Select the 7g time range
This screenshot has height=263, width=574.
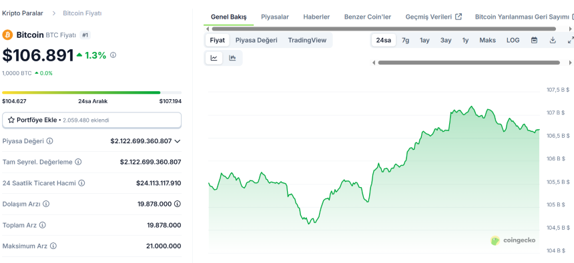[405, 40]
